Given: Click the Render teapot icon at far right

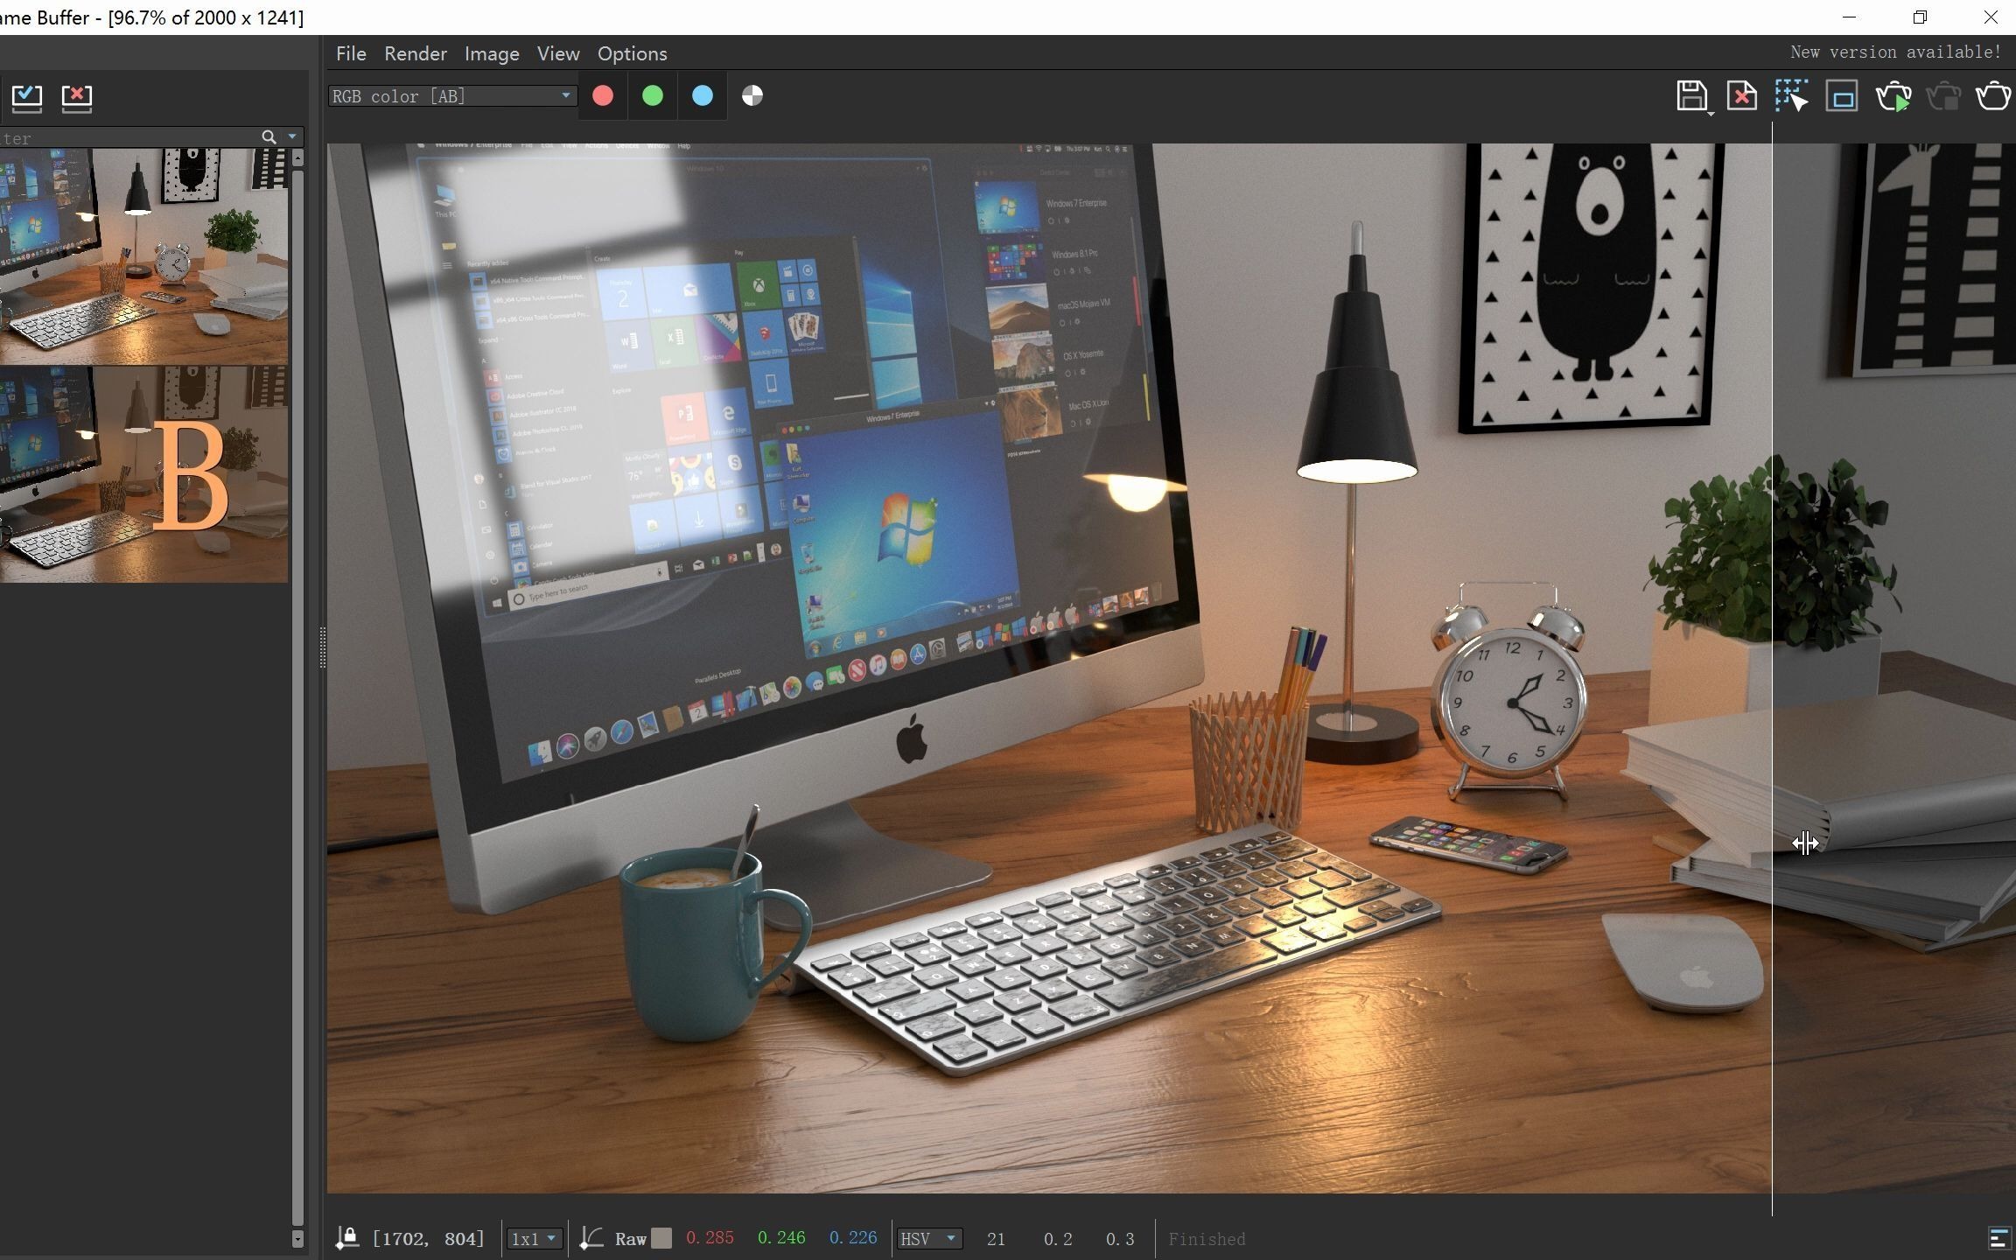Looking at the screenshot, I should coord(1992,95).
